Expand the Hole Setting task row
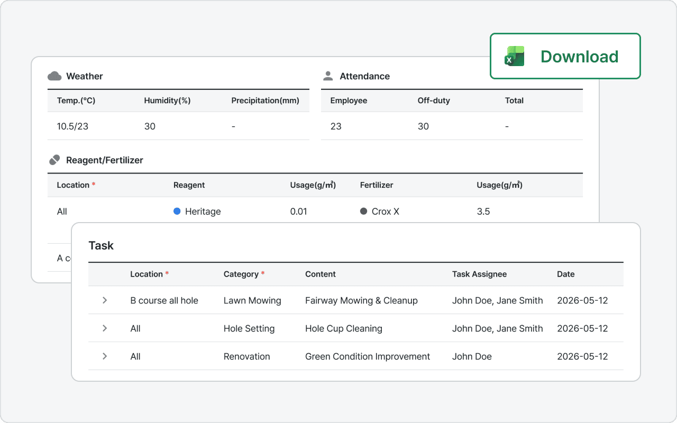The height and width of the screenshot is (423, 677). pos(105,328)
